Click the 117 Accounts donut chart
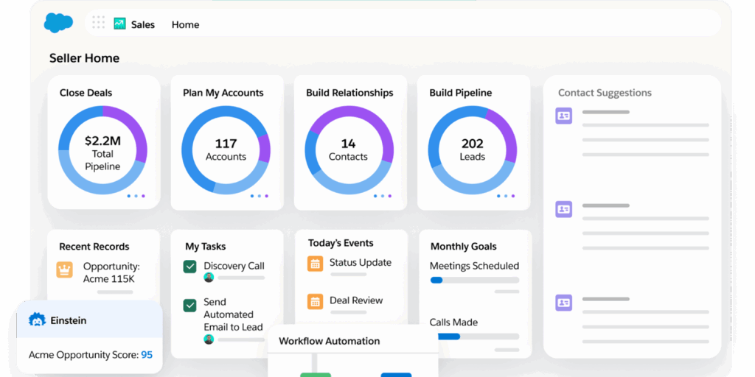755x377 pixels. (226, 150)
